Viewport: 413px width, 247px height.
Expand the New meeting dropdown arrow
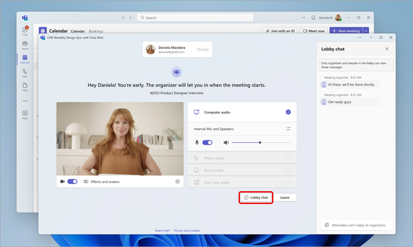click(365, 31)
